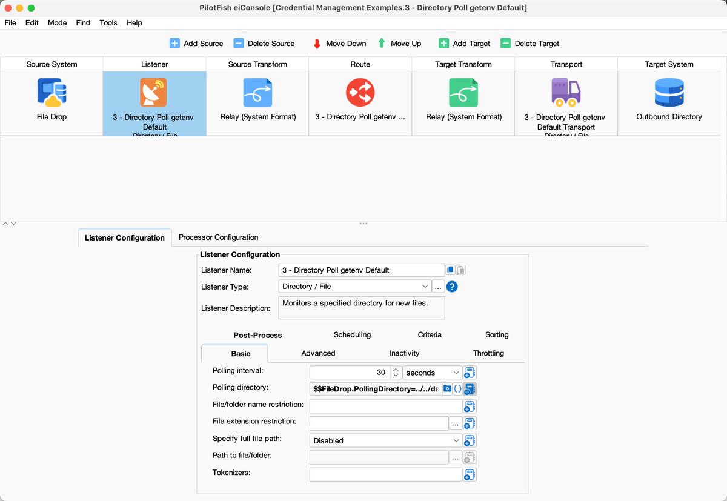Click environment property icon for Polling interval
Viewport: 727px width, 501px height.
coord(470,373)
